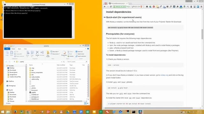Viewport: 204px width, 114px height.
Task: Expand address bar history dropdown in Explorer
Action: click(62, 62)
